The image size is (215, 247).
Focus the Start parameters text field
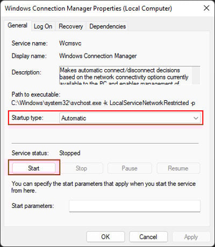pyautogui.click(x=135, y=206)
